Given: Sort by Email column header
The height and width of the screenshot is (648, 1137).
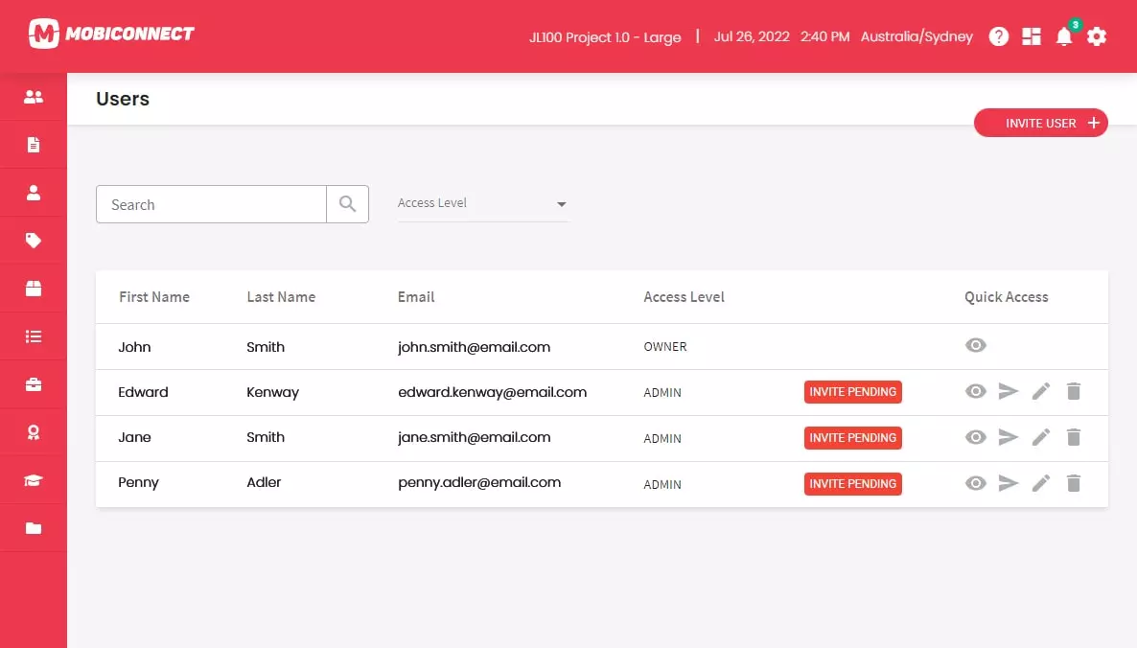Looking at the screenshot, I should [x=415, y=296].
